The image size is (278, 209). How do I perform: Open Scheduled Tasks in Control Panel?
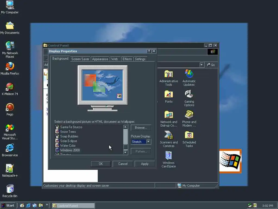tap(189, 139)
